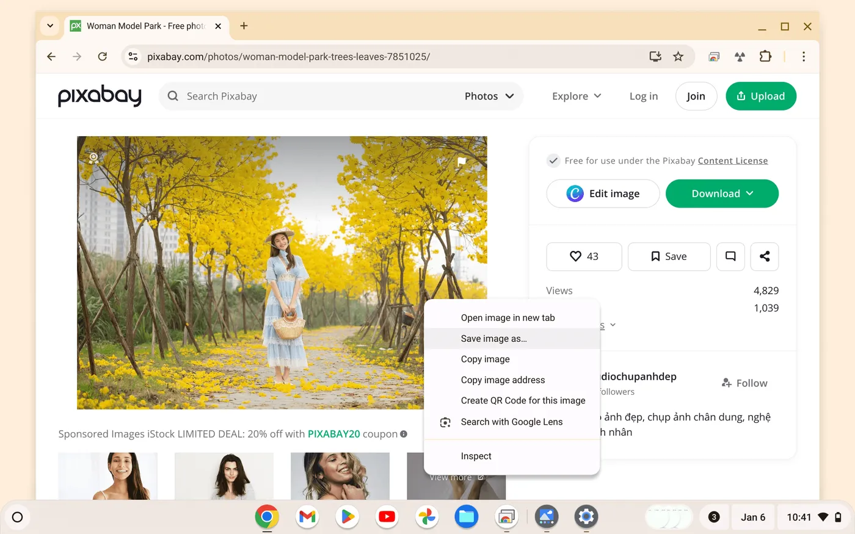Open the Extensions puzzle icon

[x=765, y=57]
